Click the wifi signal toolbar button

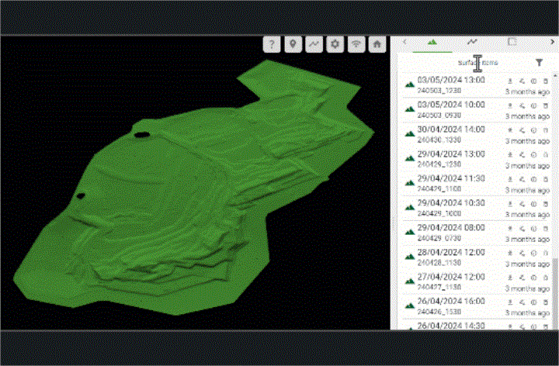tap(356, 44)
